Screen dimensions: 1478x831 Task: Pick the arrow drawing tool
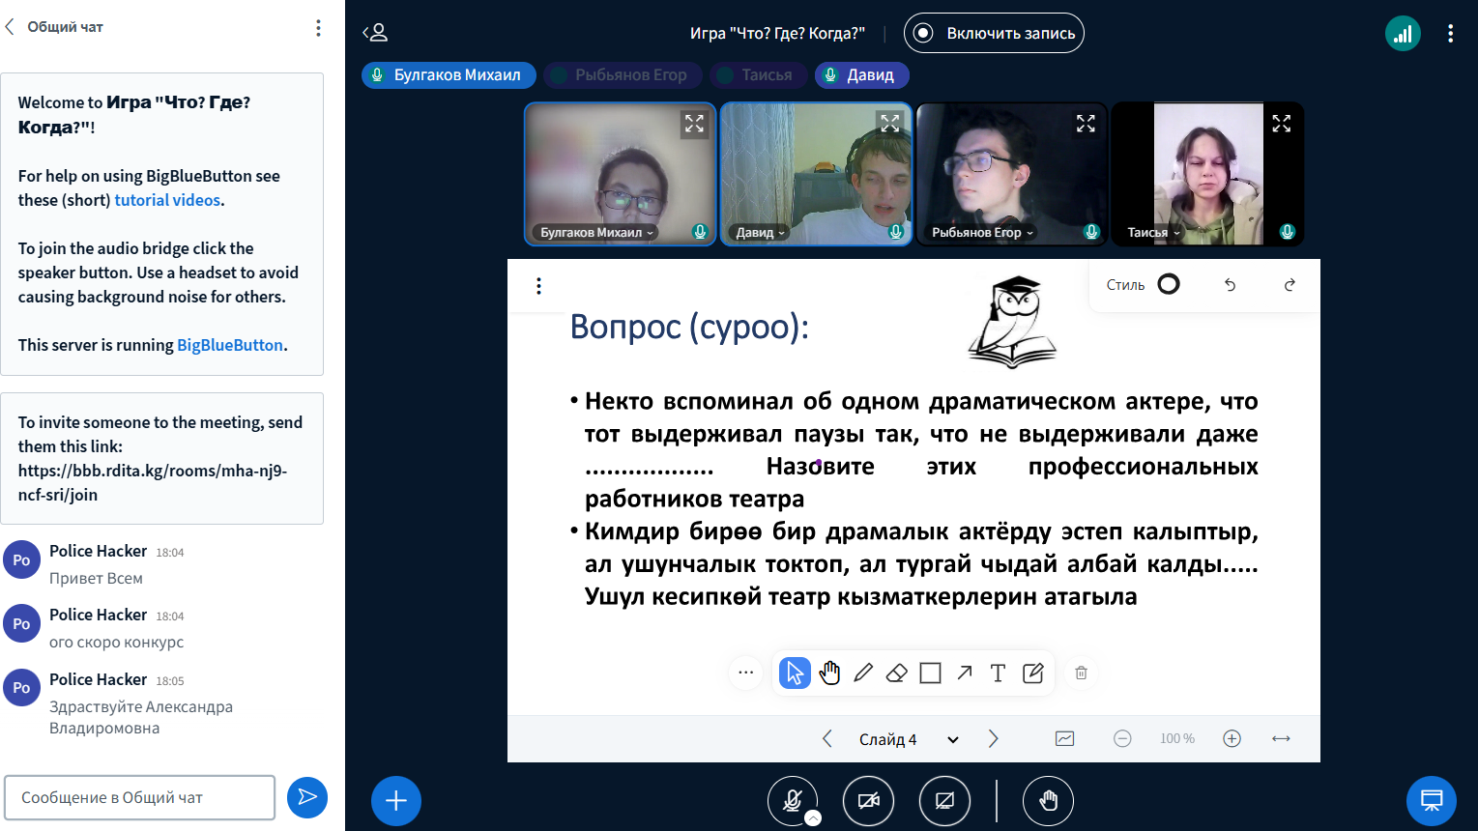[x=965, y=673]
